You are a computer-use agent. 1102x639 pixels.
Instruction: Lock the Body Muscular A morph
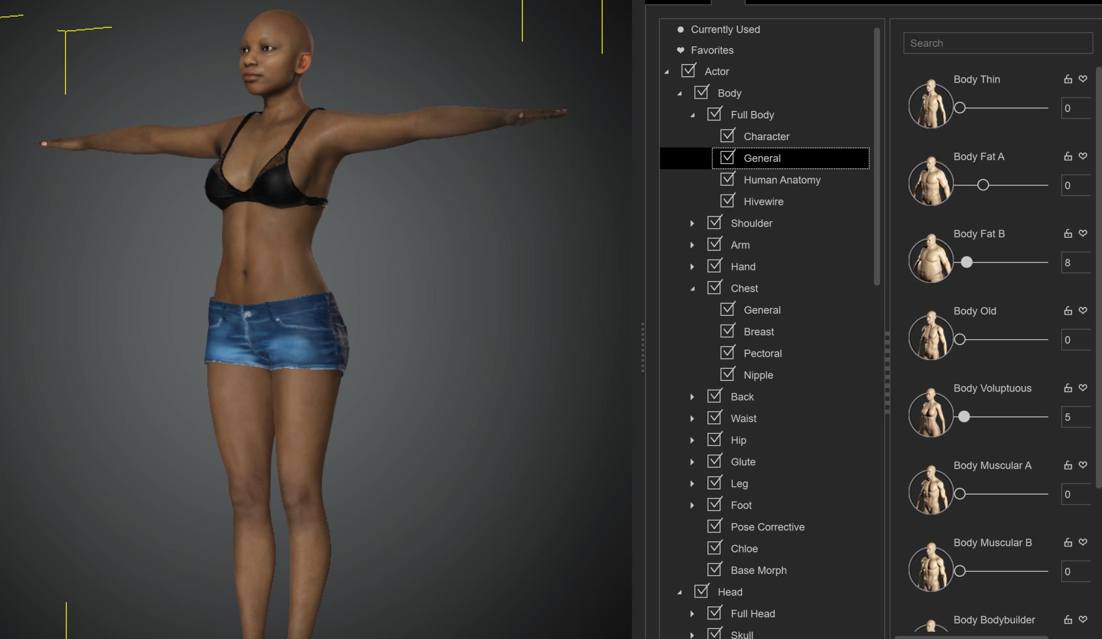pyautogui.click(x=1068, y=465)
